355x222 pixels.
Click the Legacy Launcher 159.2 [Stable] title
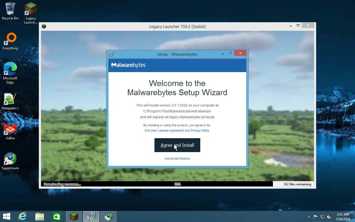tap(177, 27)
